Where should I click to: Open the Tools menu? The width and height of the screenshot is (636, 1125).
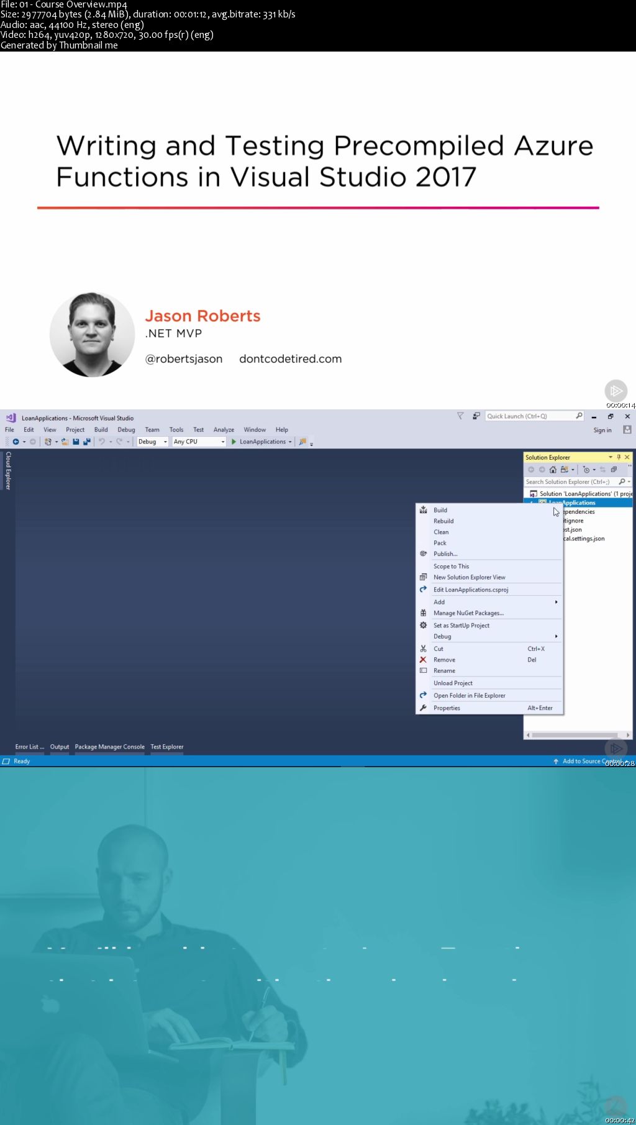[176, 430]
